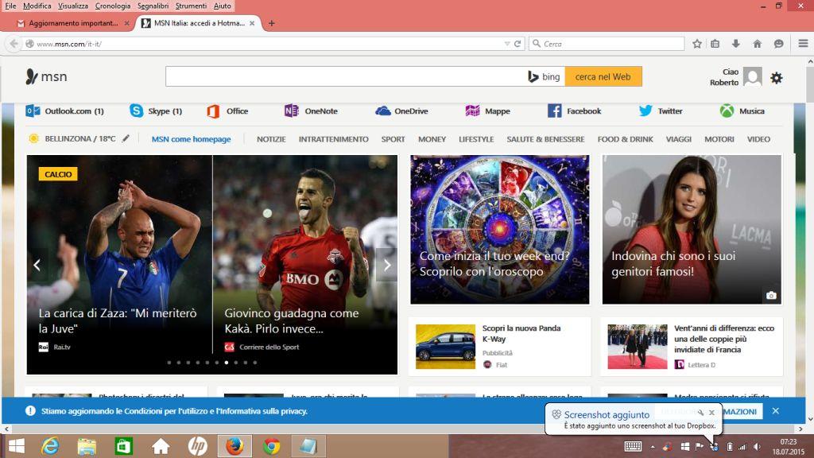Go to the NOTIZIE section

(x=271, y=139)
